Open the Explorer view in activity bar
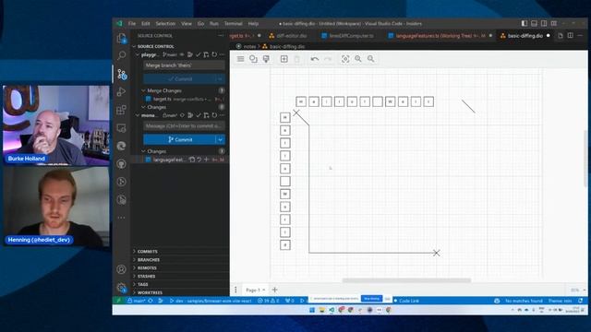Screen dimensions: 591x332 coord(121,38)
